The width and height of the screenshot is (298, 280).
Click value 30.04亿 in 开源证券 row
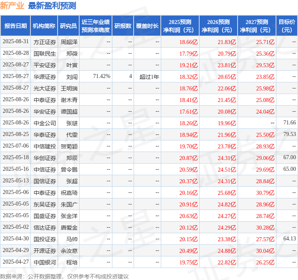click(265, 251)
